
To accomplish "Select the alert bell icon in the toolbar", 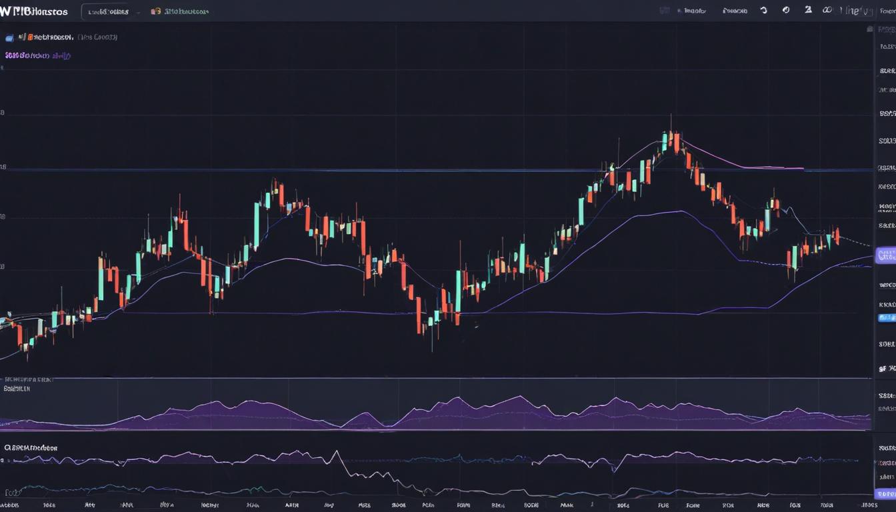I will click(735, 10).
